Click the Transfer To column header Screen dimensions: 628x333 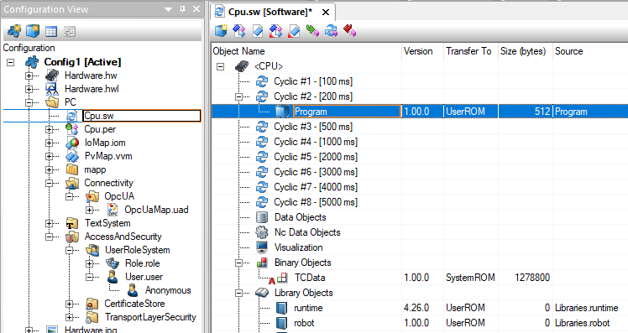[471, 51]
